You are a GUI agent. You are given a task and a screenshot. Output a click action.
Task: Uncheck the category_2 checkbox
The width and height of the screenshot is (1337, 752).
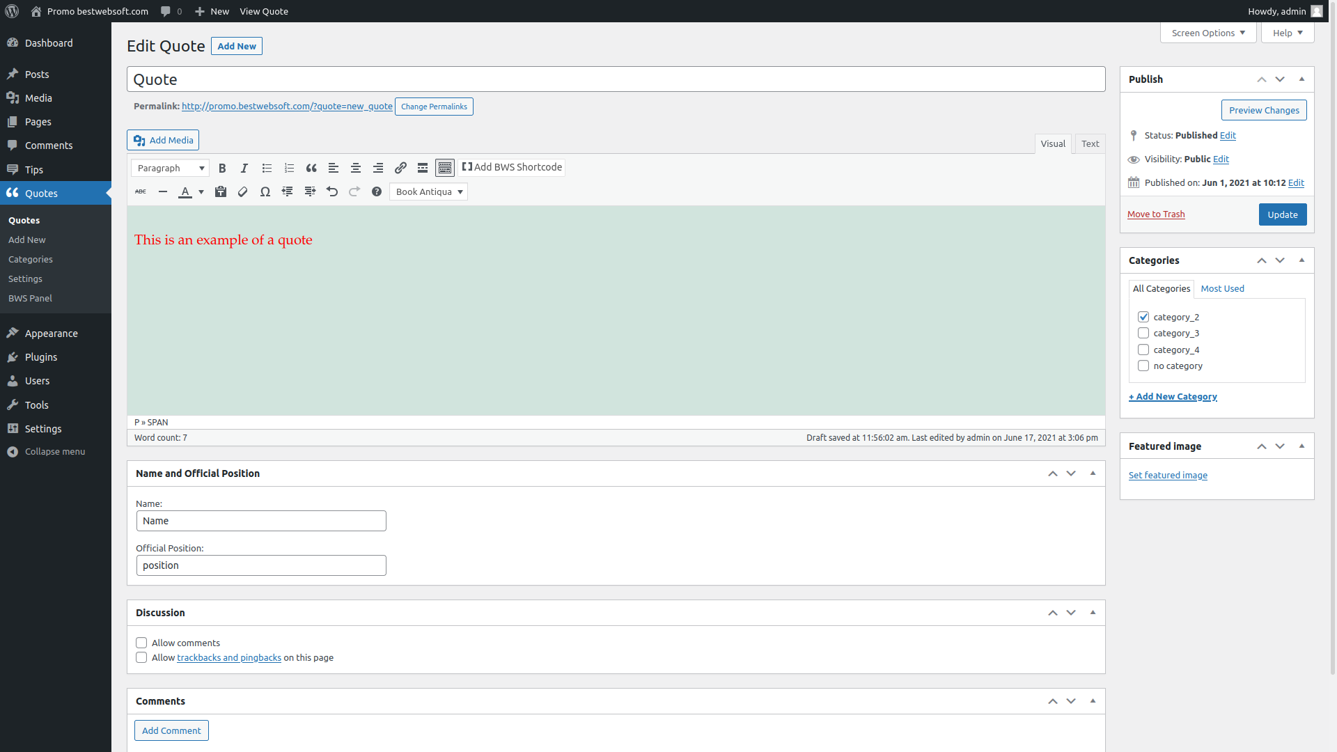1143,317
